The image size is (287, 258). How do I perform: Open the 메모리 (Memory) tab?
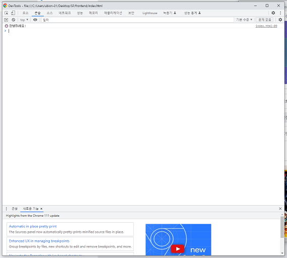tap(93, 13)
